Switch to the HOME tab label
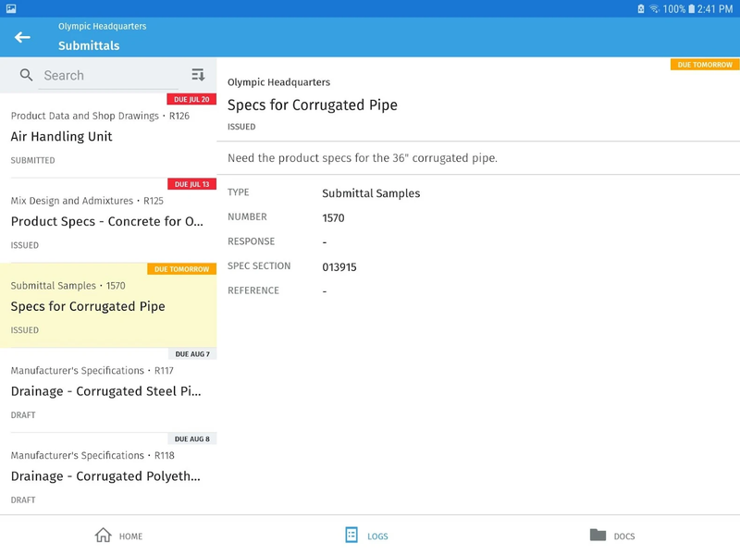The height and width of the screenshot is (555, 740). click(130, 536)
